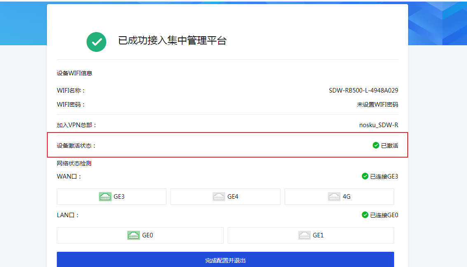Click the GE3 WAN port icon

(105, 197)
